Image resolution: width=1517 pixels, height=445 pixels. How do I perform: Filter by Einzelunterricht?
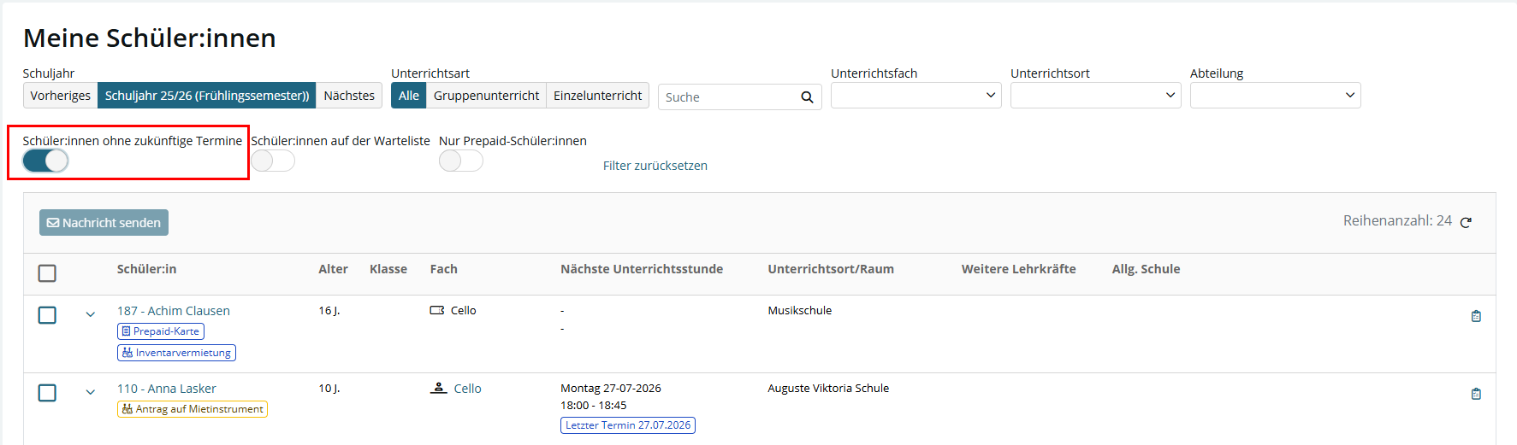click(x=598, y=96)
